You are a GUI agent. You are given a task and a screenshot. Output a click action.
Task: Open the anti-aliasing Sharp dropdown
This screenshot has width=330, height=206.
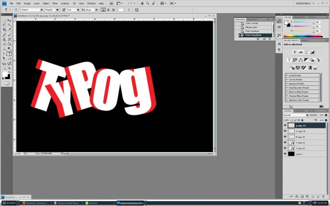click(x=96, y=10)
